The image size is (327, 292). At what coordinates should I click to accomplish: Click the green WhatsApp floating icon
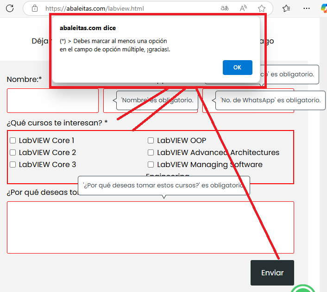click(x=303, y=288)
